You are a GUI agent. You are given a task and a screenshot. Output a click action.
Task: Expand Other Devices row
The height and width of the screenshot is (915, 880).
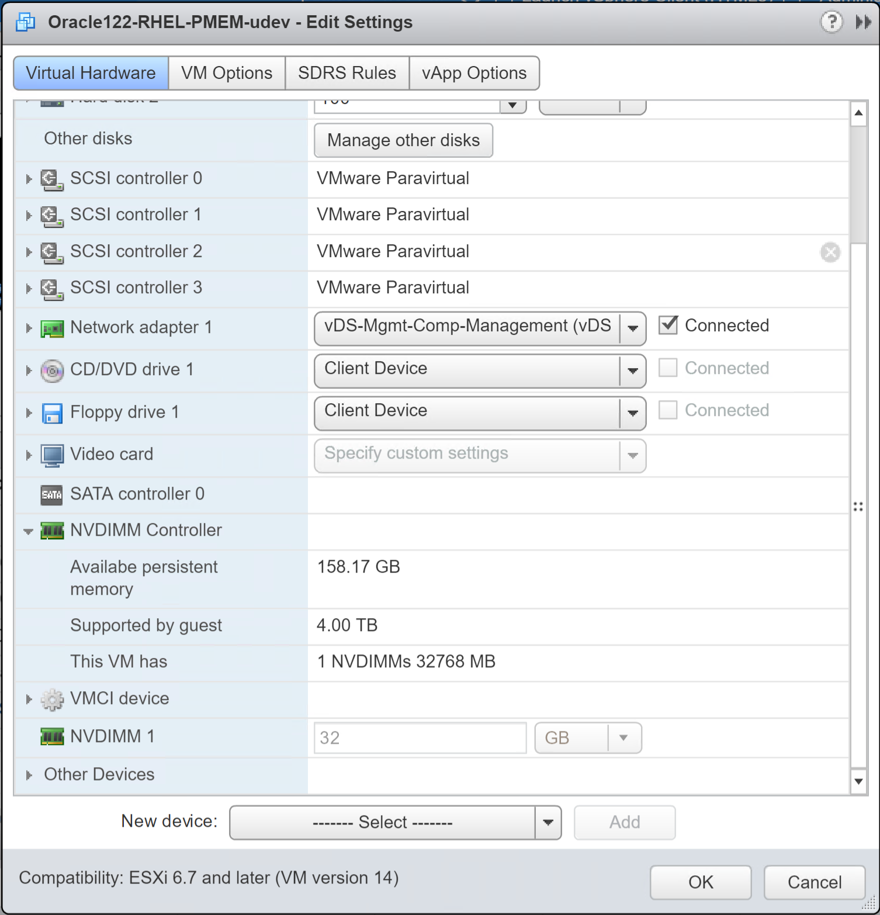[x=29, y=775]
